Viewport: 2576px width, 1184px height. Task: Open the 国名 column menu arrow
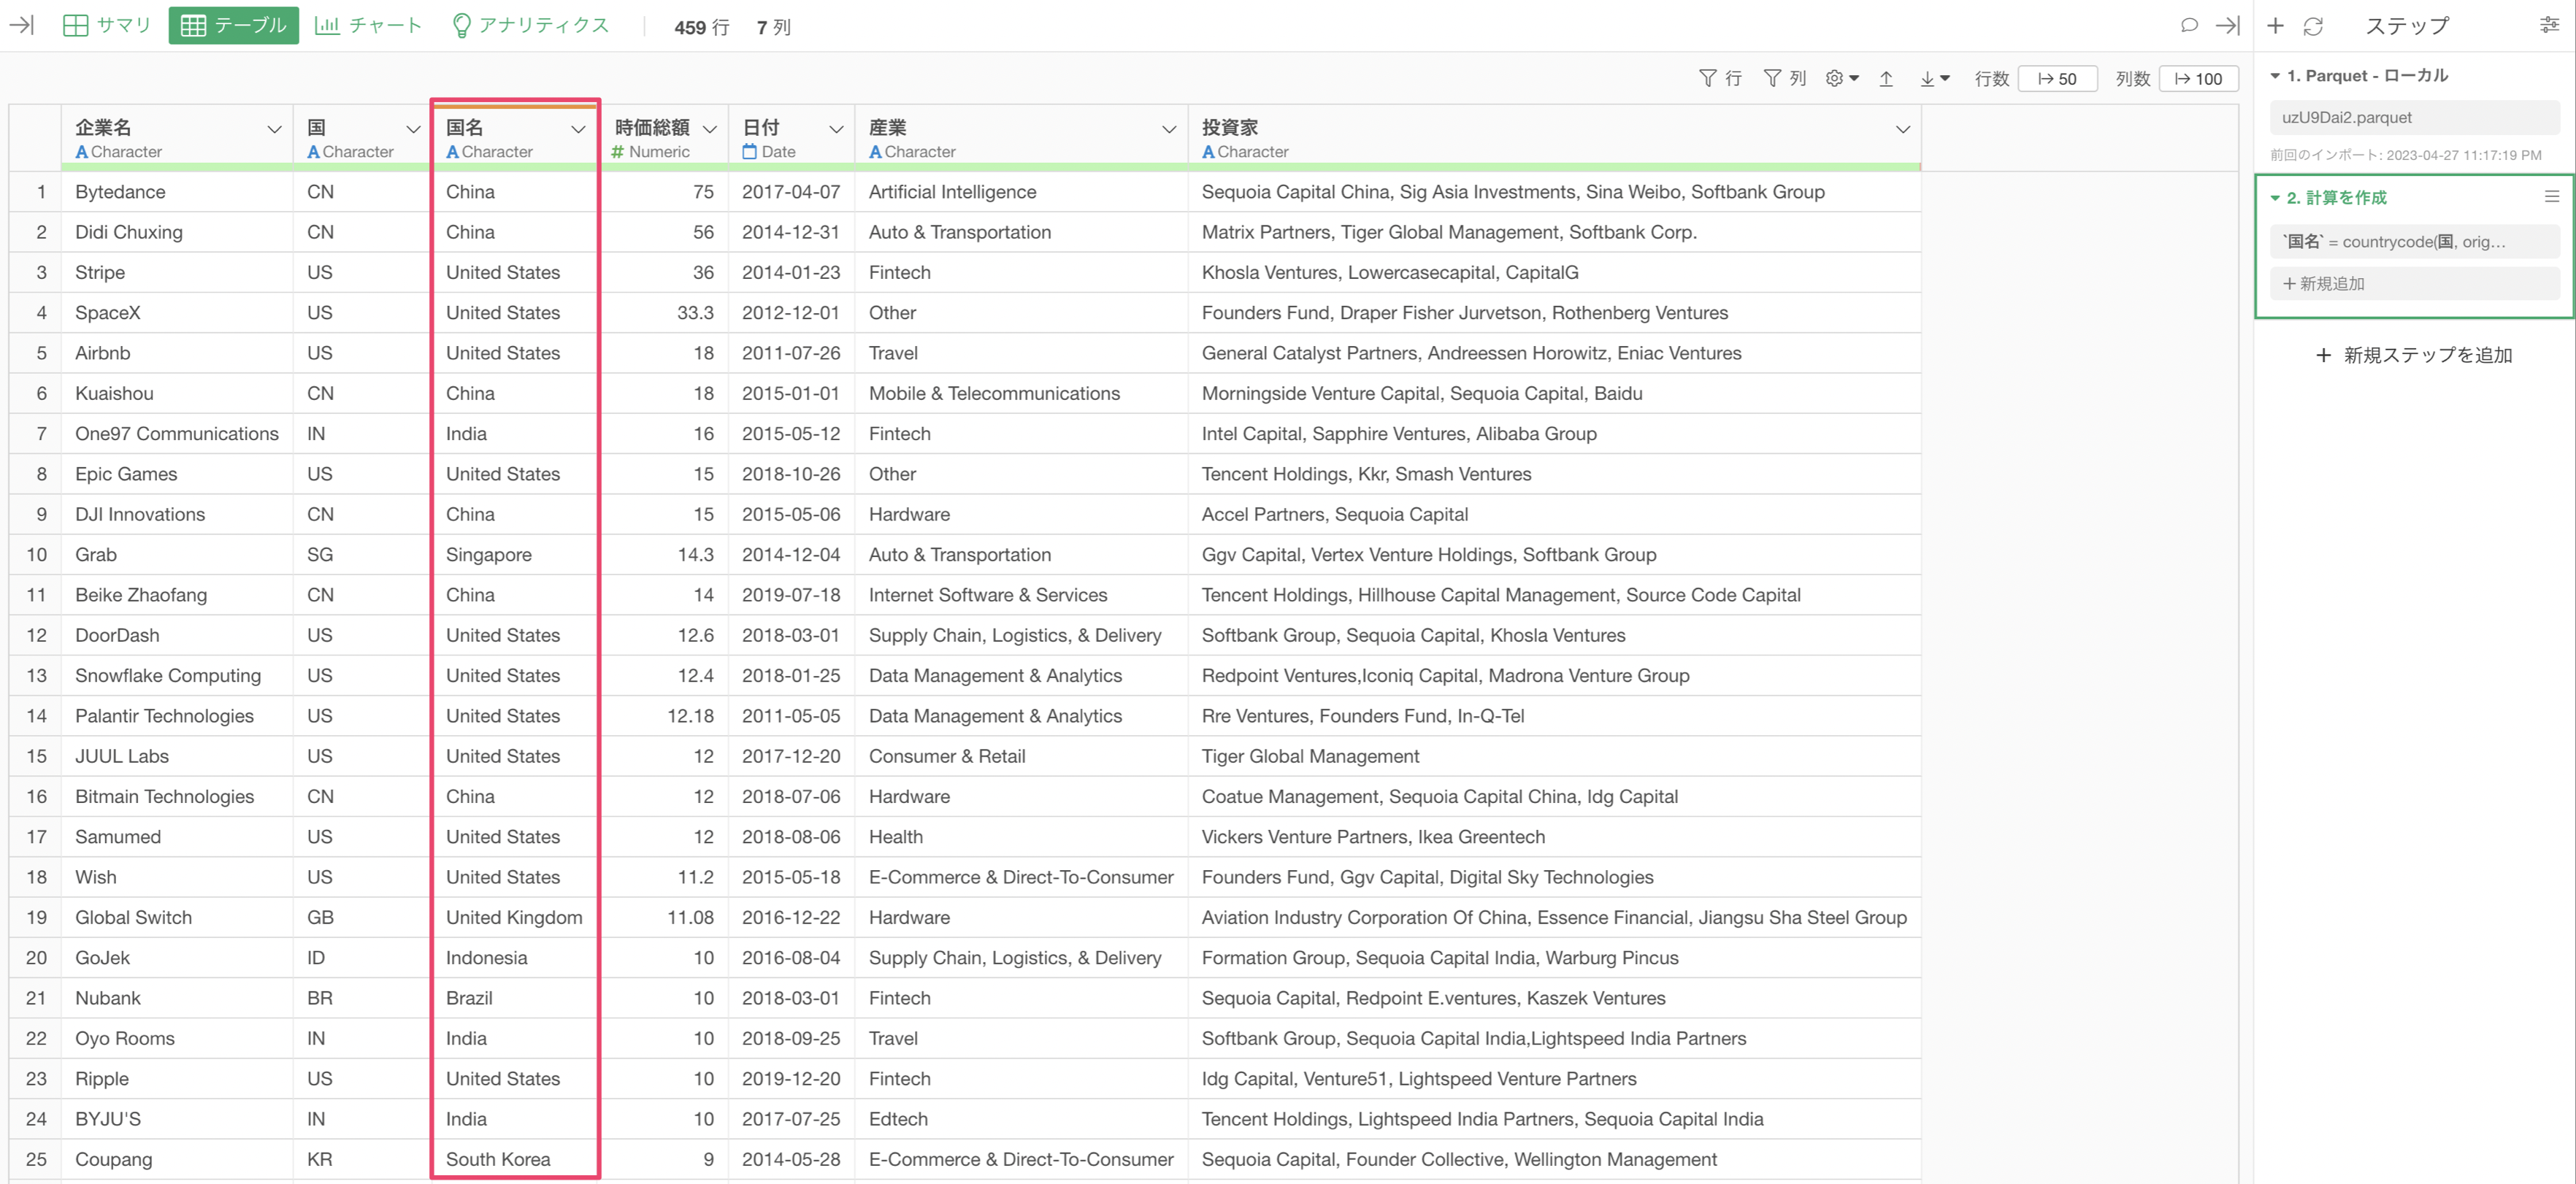point(578,129)
